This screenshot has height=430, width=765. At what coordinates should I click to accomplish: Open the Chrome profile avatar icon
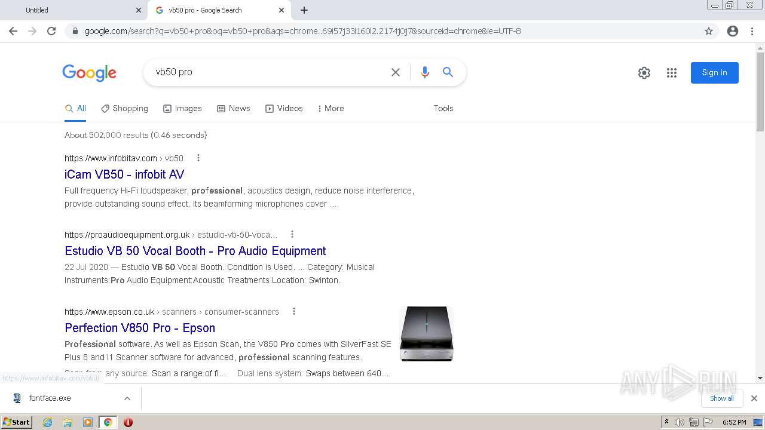pyautogui.click(x=733, y=31)
